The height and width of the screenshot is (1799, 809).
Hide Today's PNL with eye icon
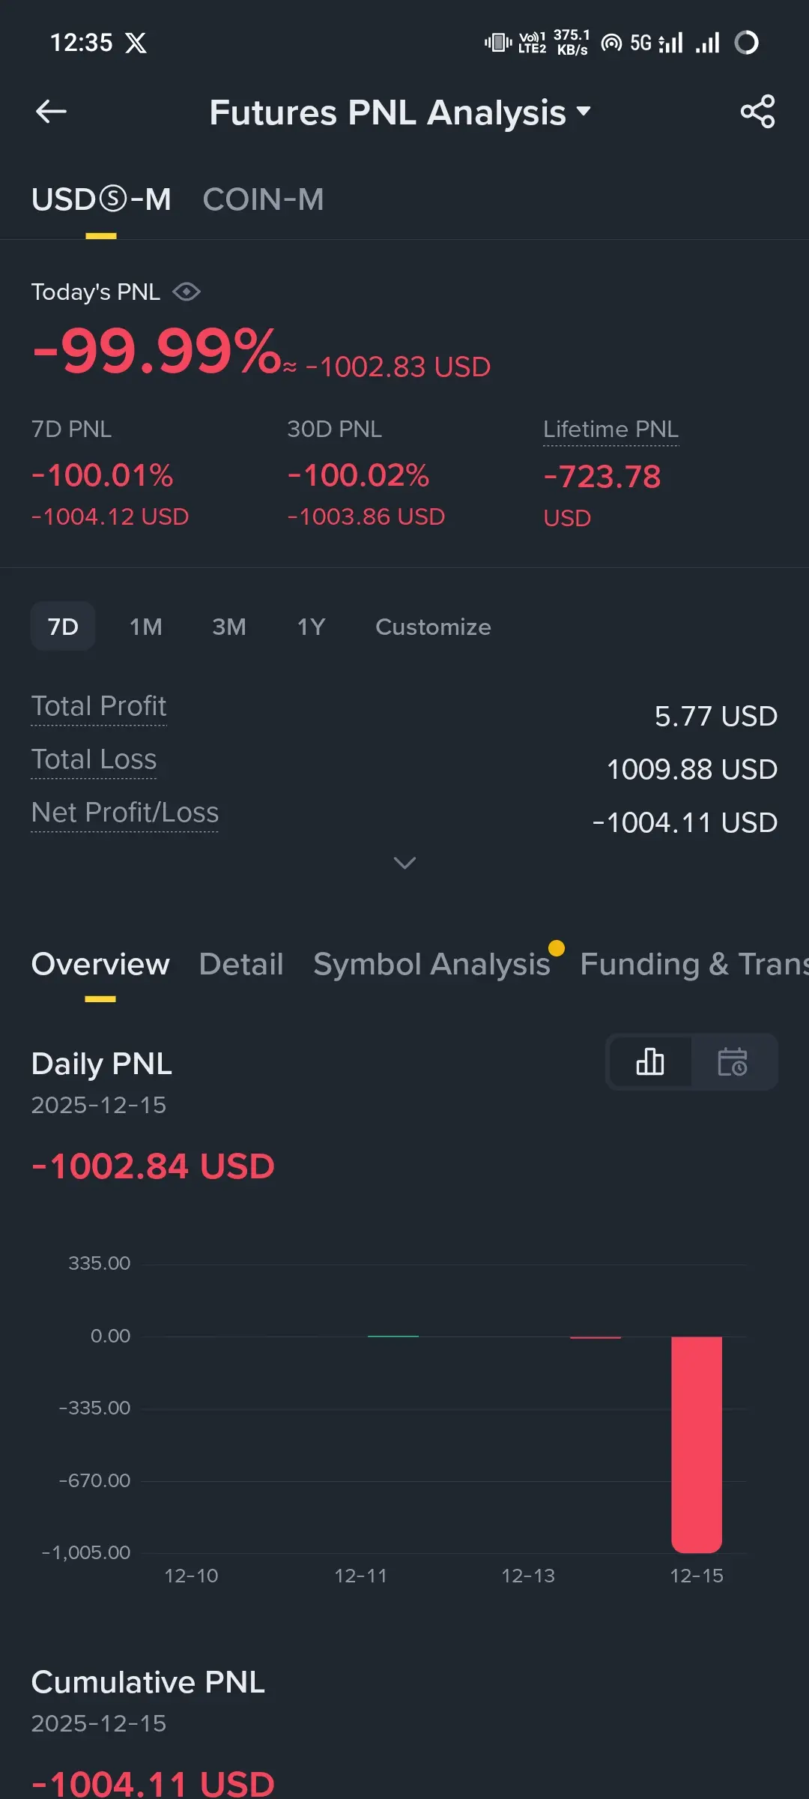[x=187, y=292]
